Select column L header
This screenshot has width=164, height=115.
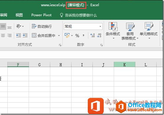point(146,64)
